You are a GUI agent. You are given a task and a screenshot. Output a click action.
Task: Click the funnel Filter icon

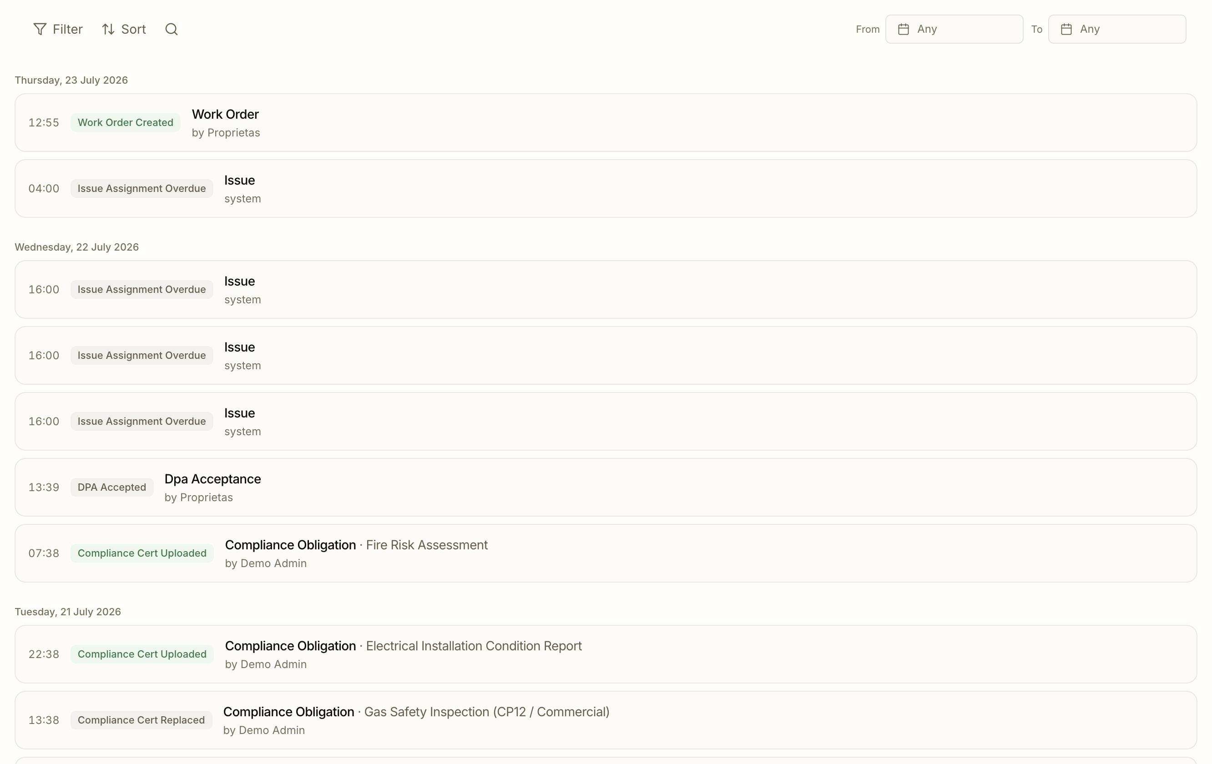pyautogui.click(x=40, y=29)
